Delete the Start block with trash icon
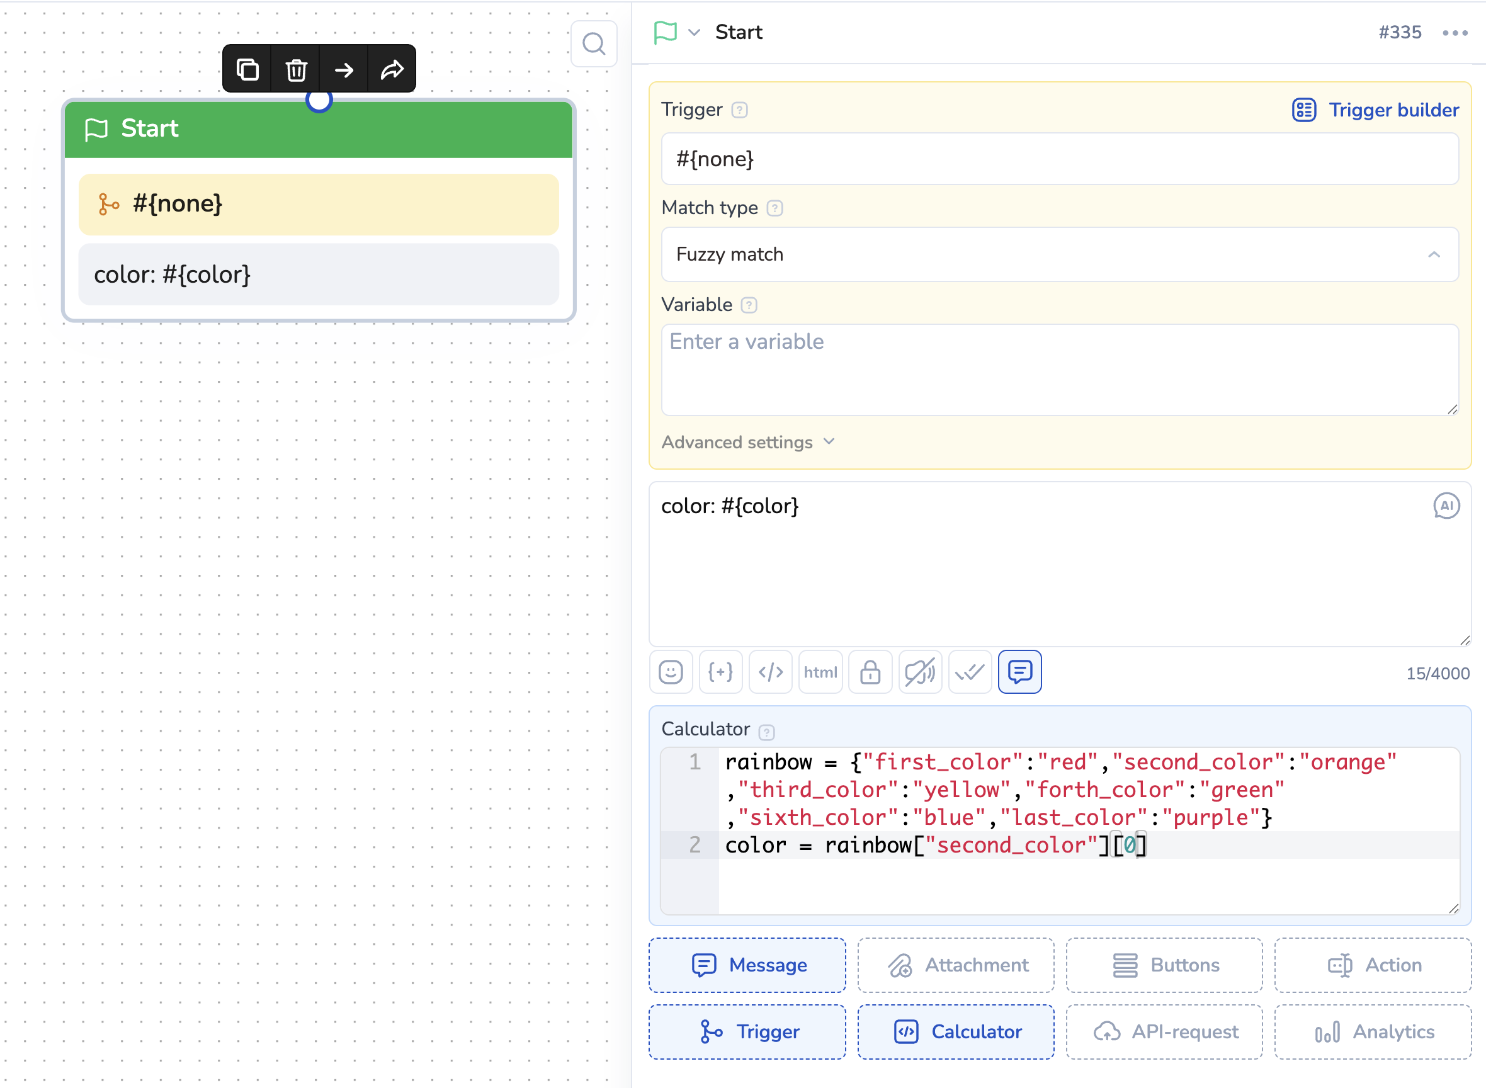This screenshot has height=1088, width=1486. [296, 69]
